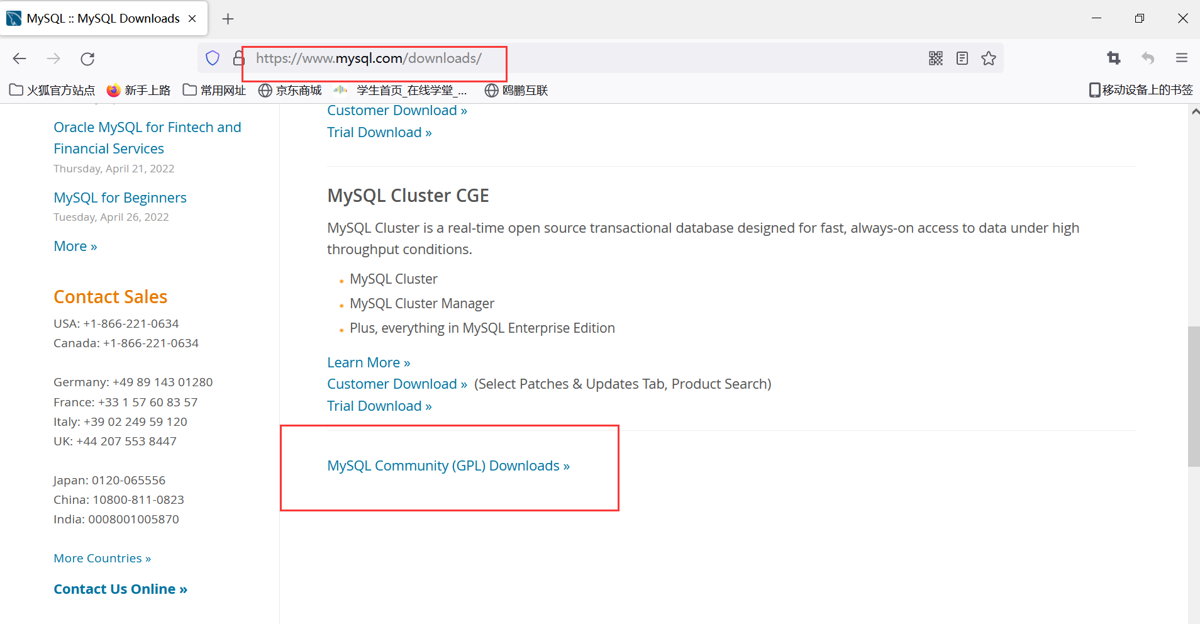Viewport: 1200px width, 624px height.
Task: Open a new tab with plus button
Action: pyautogui.click(x=228, y=19)
